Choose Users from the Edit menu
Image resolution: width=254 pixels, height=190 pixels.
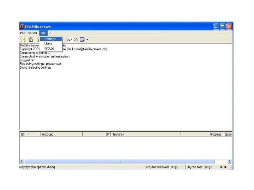51,44
